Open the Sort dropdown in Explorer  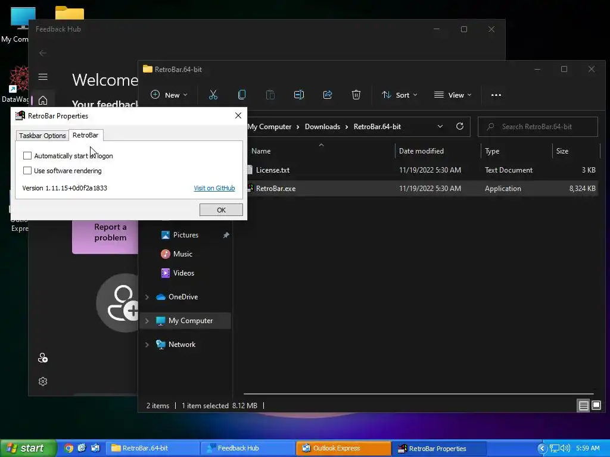400,95
